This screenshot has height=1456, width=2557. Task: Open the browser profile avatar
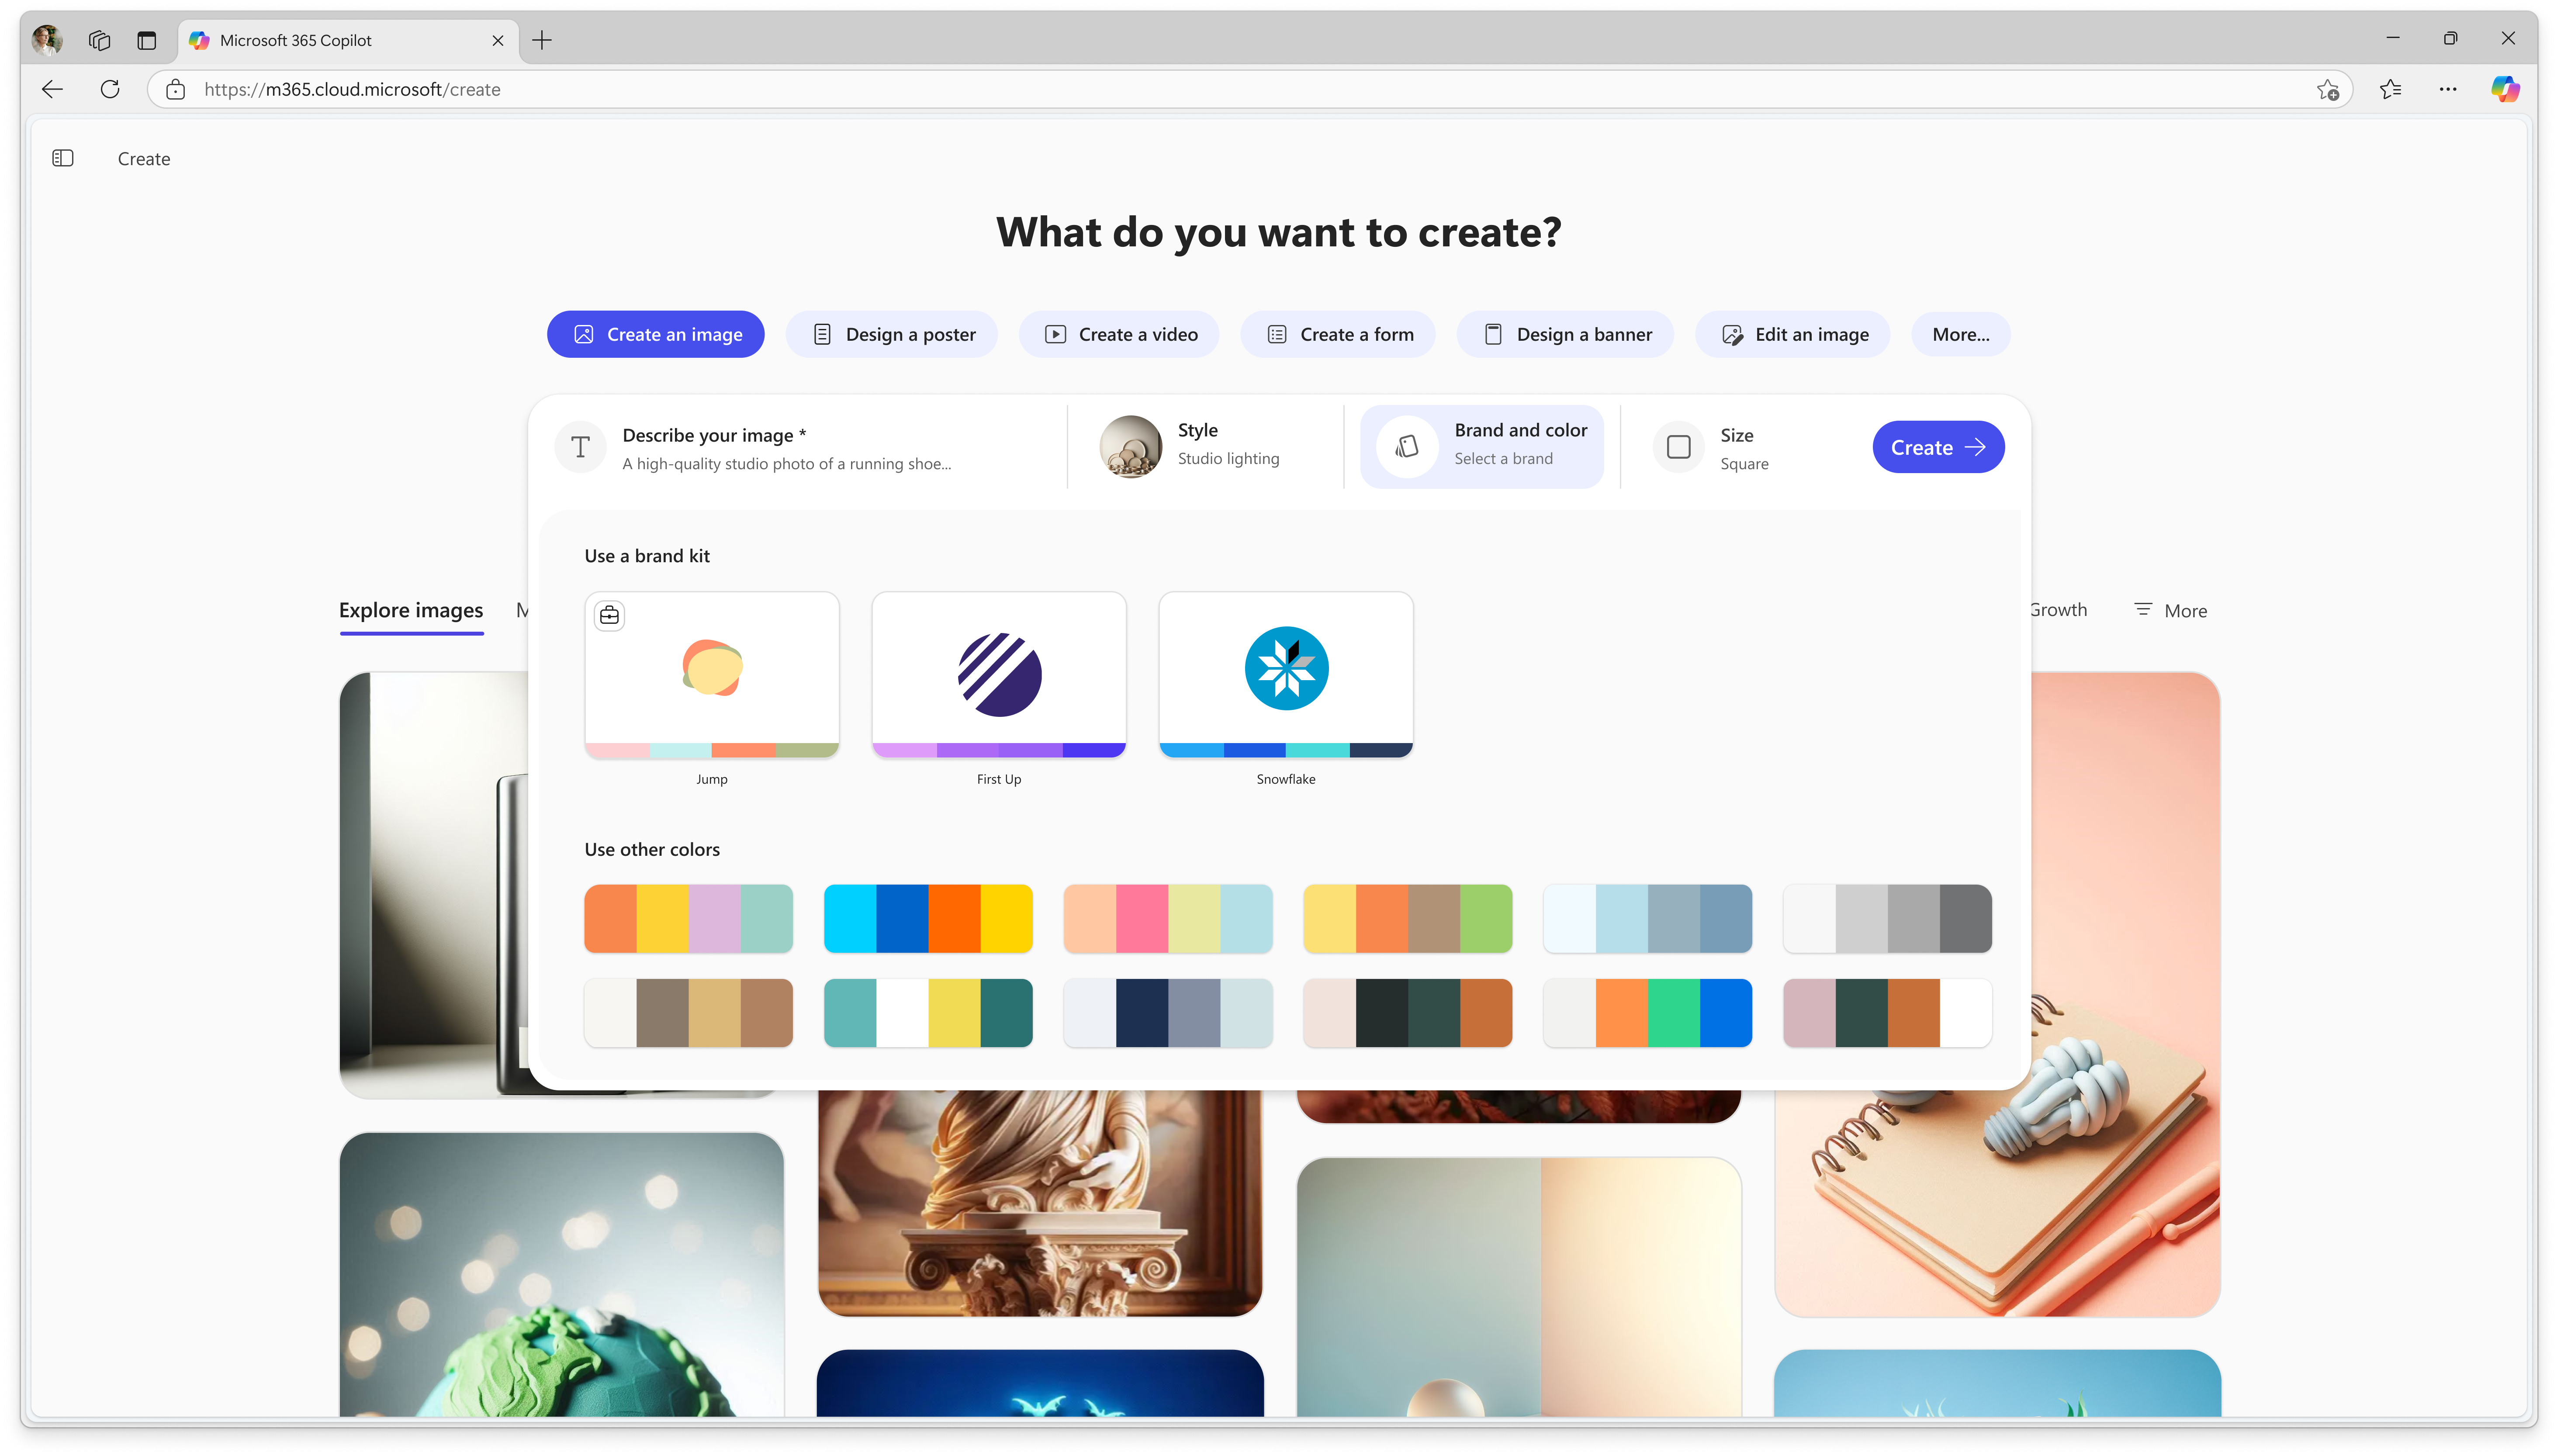(47, 40)
